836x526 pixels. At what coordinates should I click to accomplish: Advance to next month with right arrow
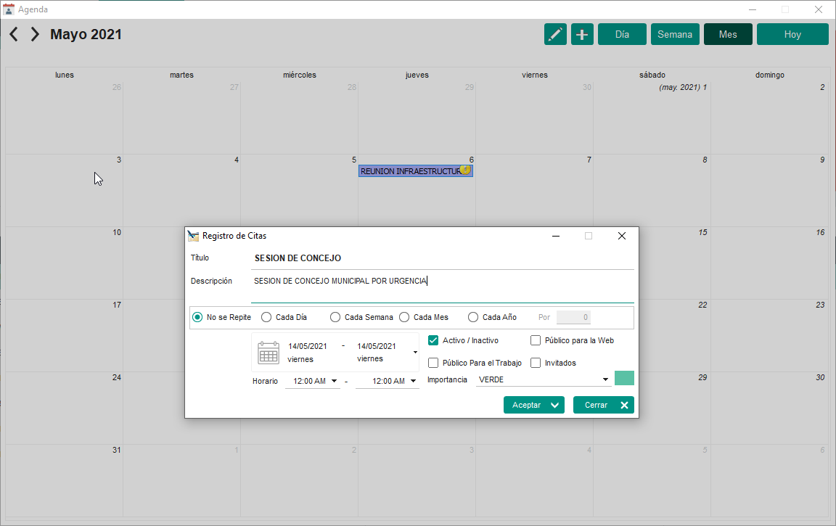pos(35,34)
